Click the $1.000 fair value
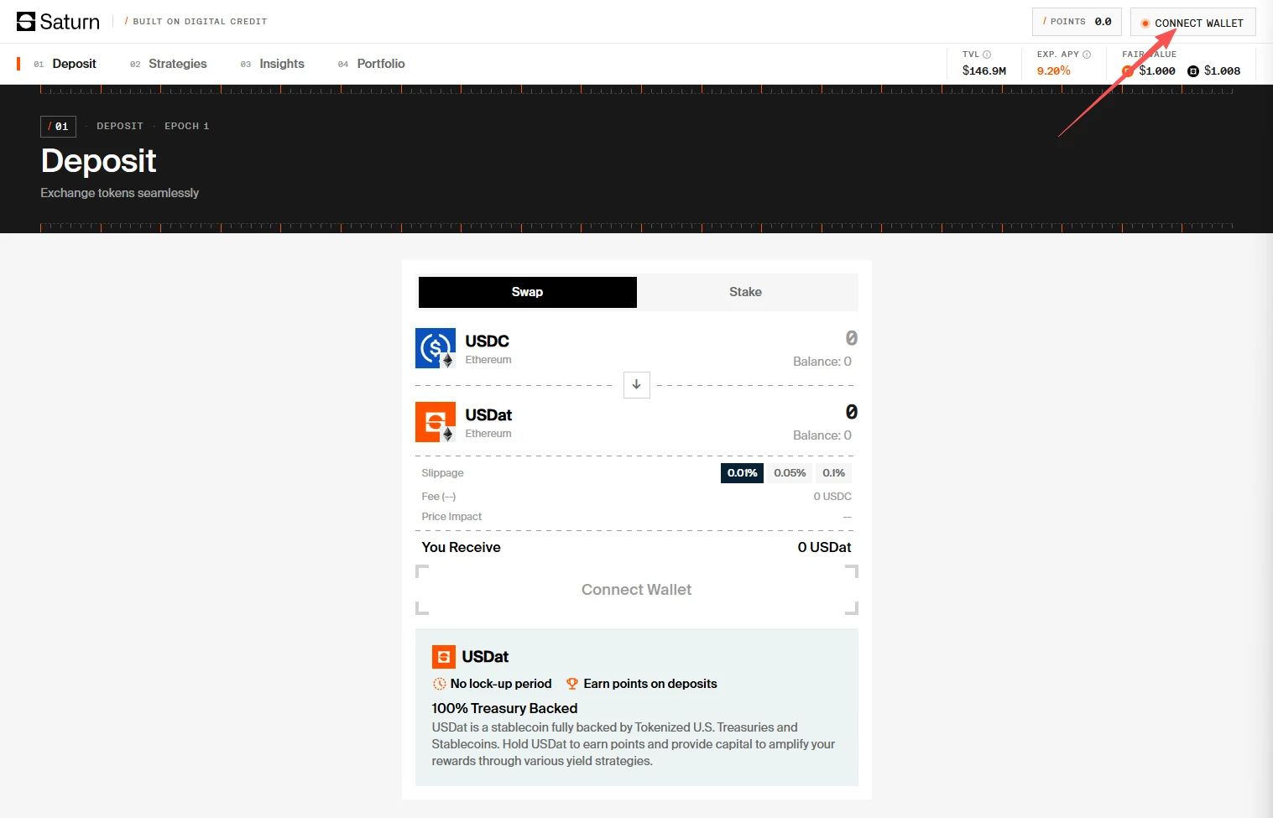This screenshot has width=1273, height=818. (x=1157, y=71)
